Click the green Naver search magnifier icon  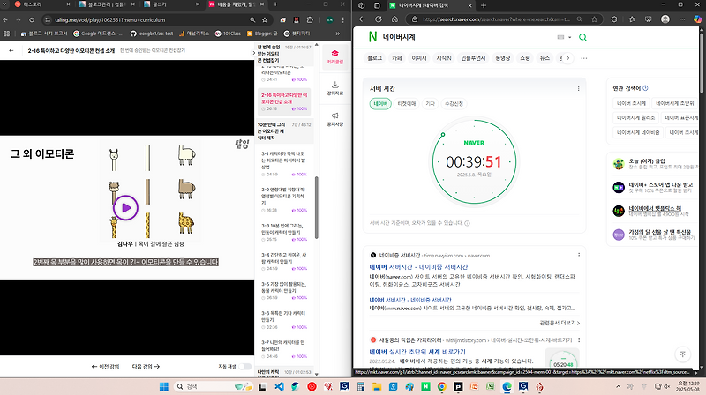click(x=582, y=37)
